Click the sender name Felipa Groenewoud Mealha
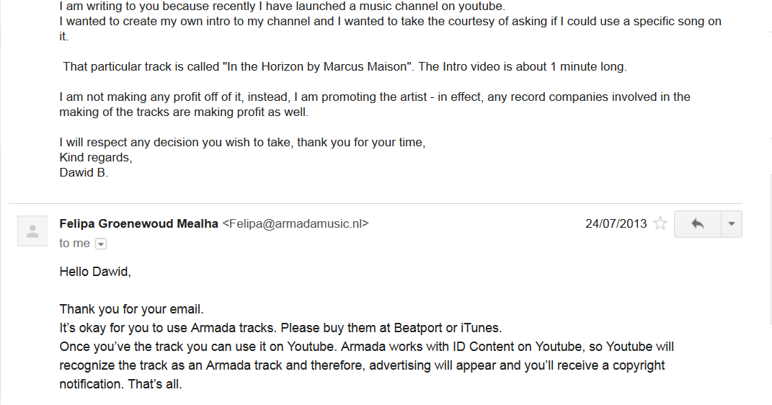This screenshot has width=772, height=405. 139,223
